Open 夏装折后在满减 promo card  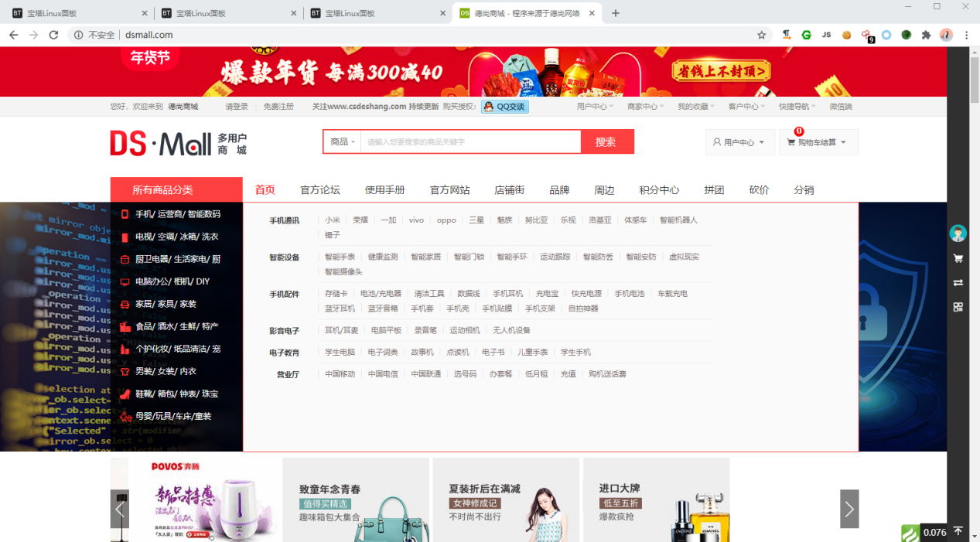pos(506,499)
